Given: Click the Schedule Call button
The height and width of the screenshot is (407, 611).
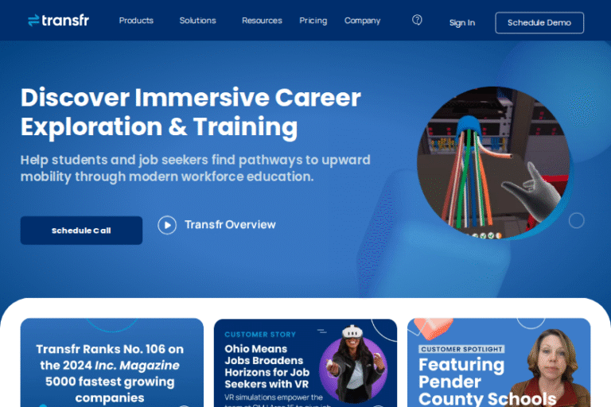Looking at the screenshot, I should [81, 231].
